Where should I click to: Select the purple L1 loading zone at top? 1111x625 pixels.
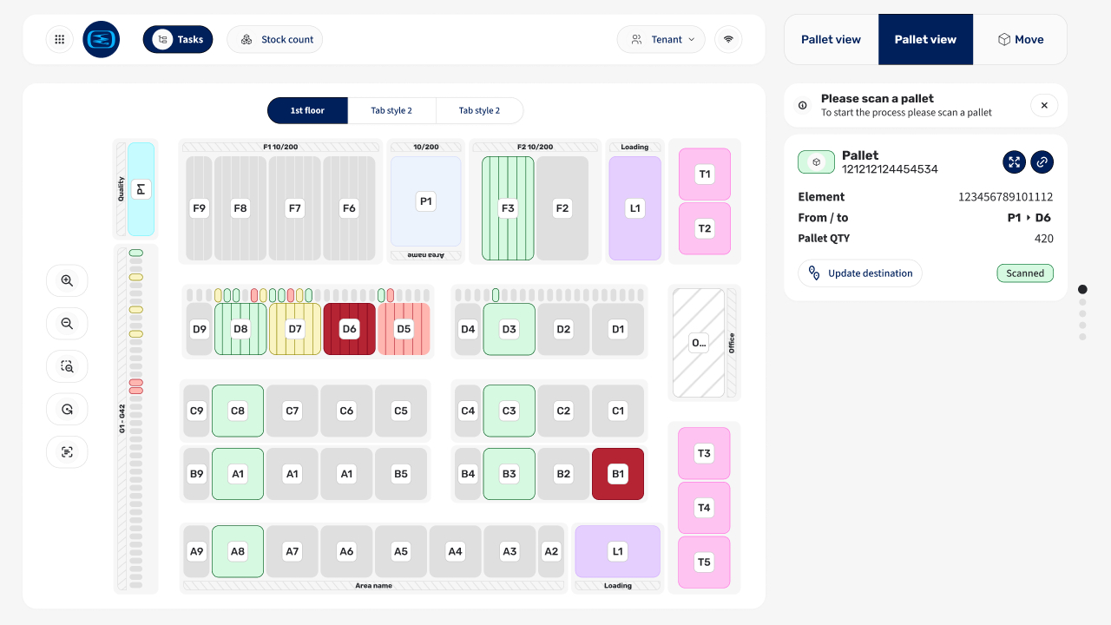635,208
